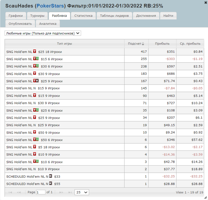Screen dimensions: 208x200
Task: Sort by the Тип игры column header
Action: tap(64, 44)
